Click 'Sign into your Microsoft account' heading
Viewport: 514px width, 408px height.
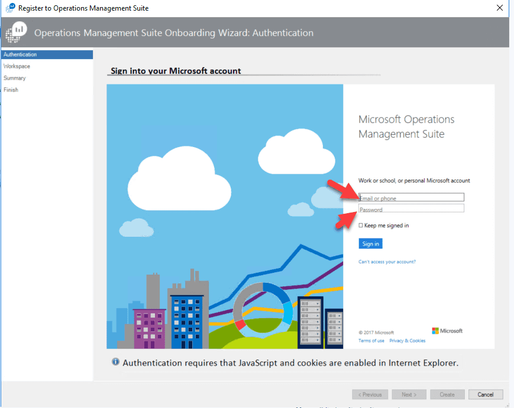tap(176, 71)
